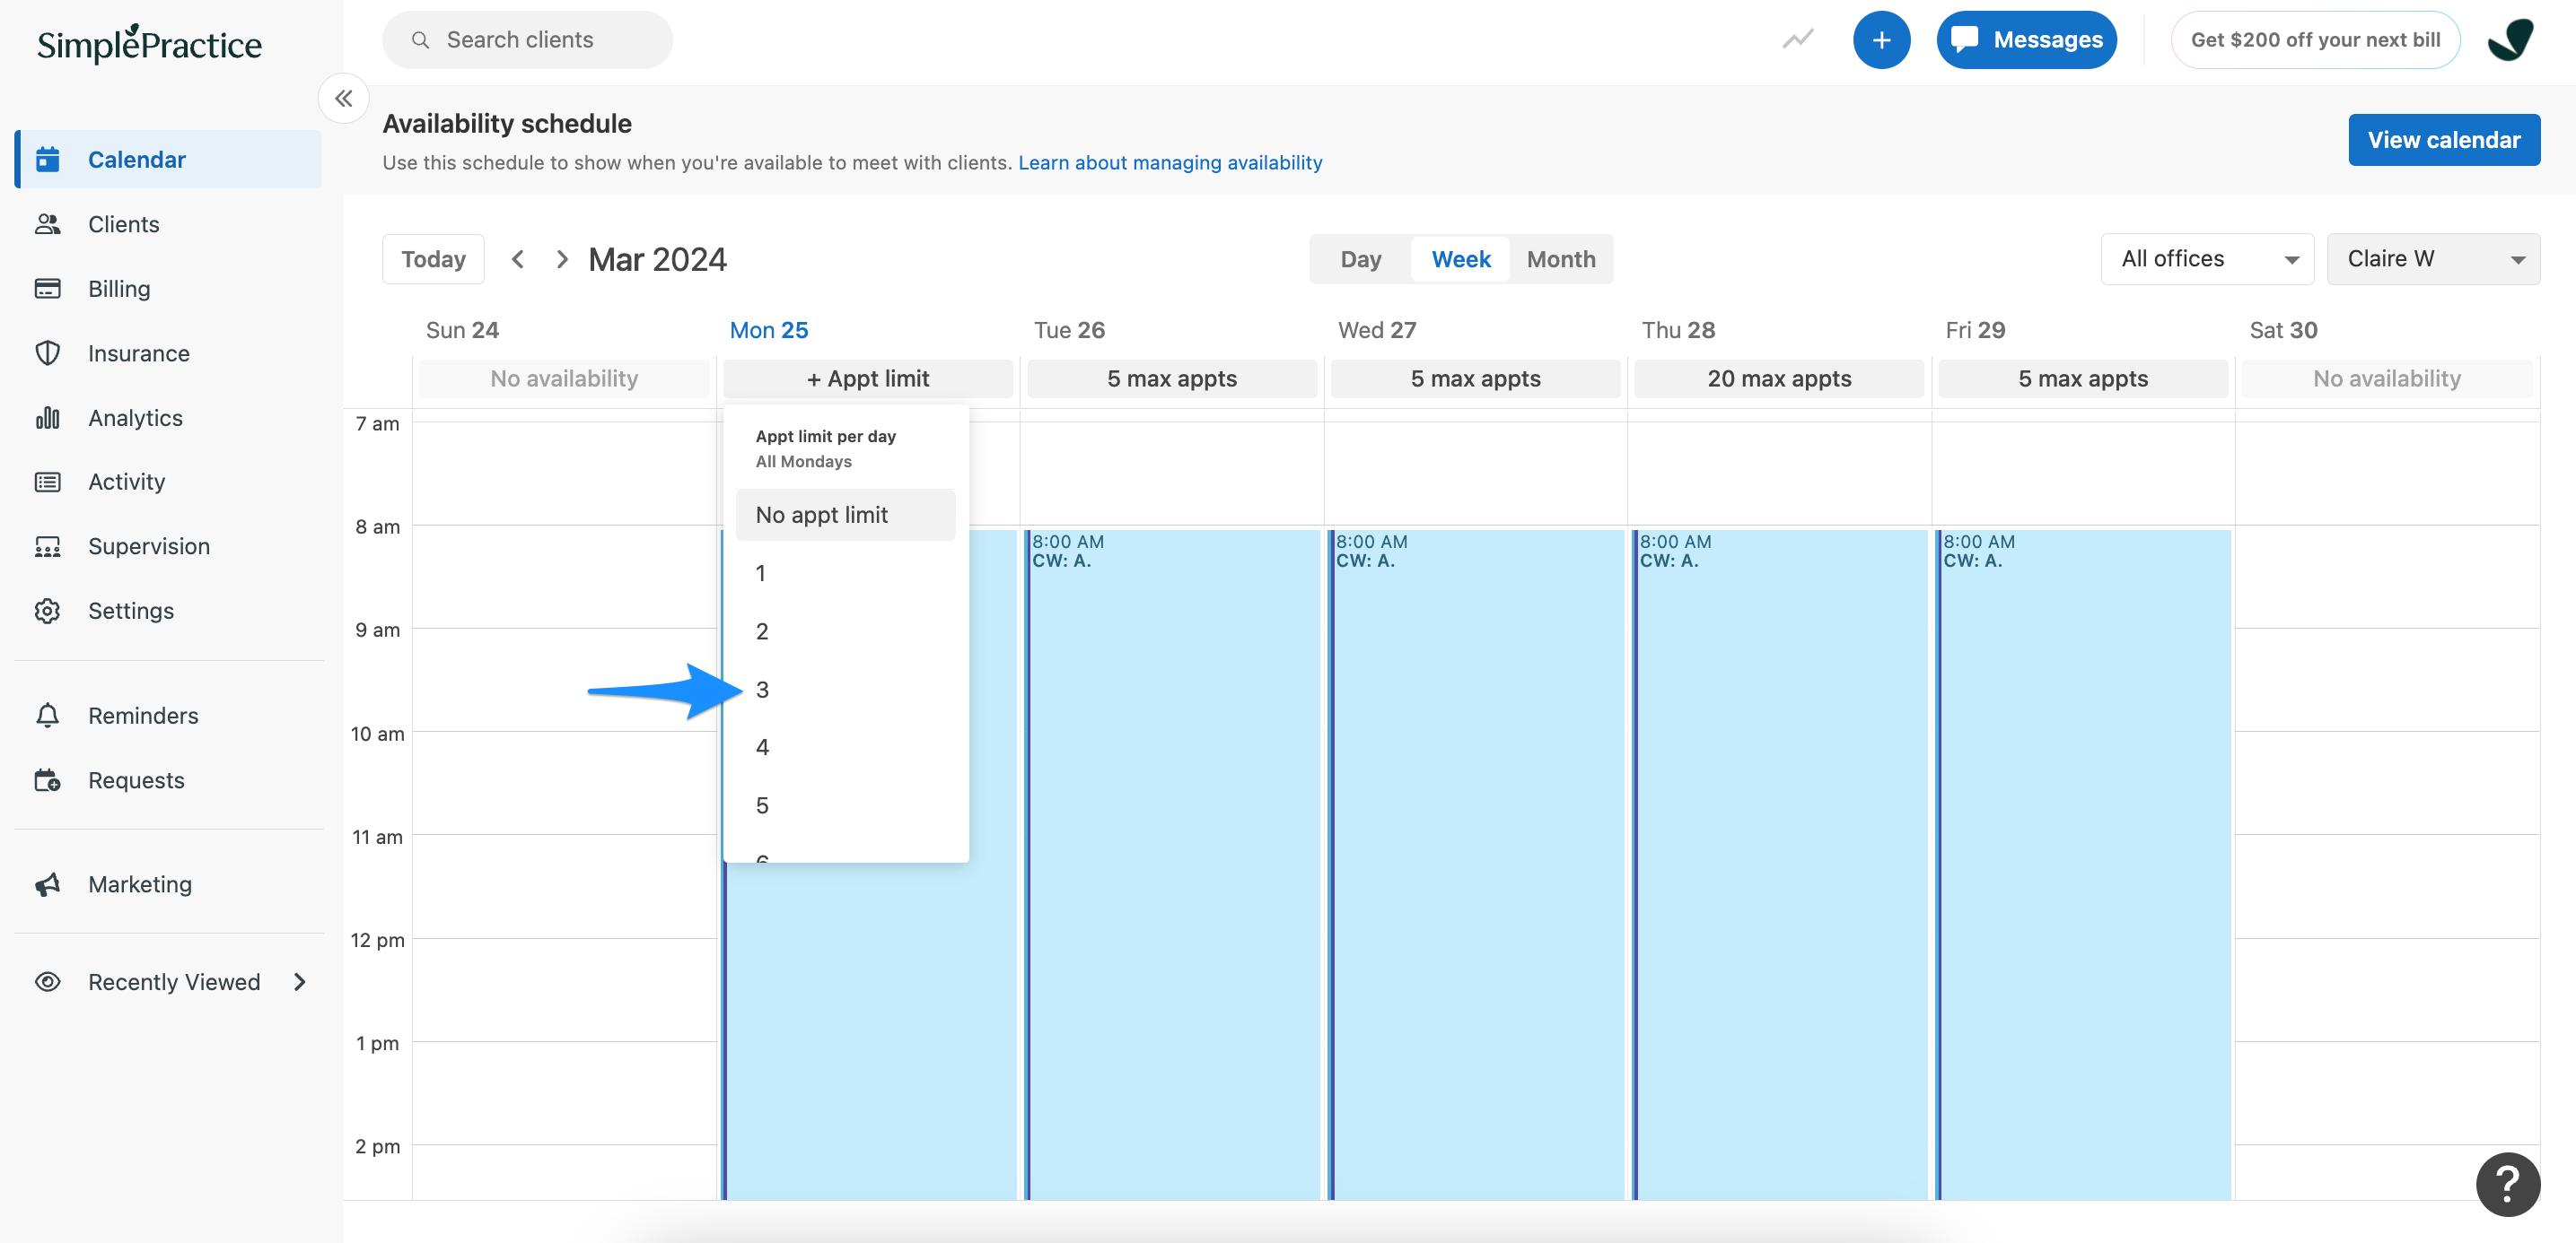Open the Calendar section icon
The height and width of the screenshot is (1243, 2576).
pos(47,159)
